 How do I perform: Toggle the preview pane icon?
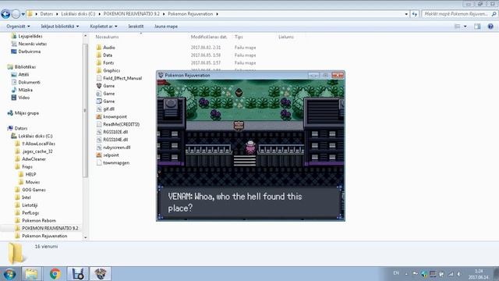tap(477, 27)
